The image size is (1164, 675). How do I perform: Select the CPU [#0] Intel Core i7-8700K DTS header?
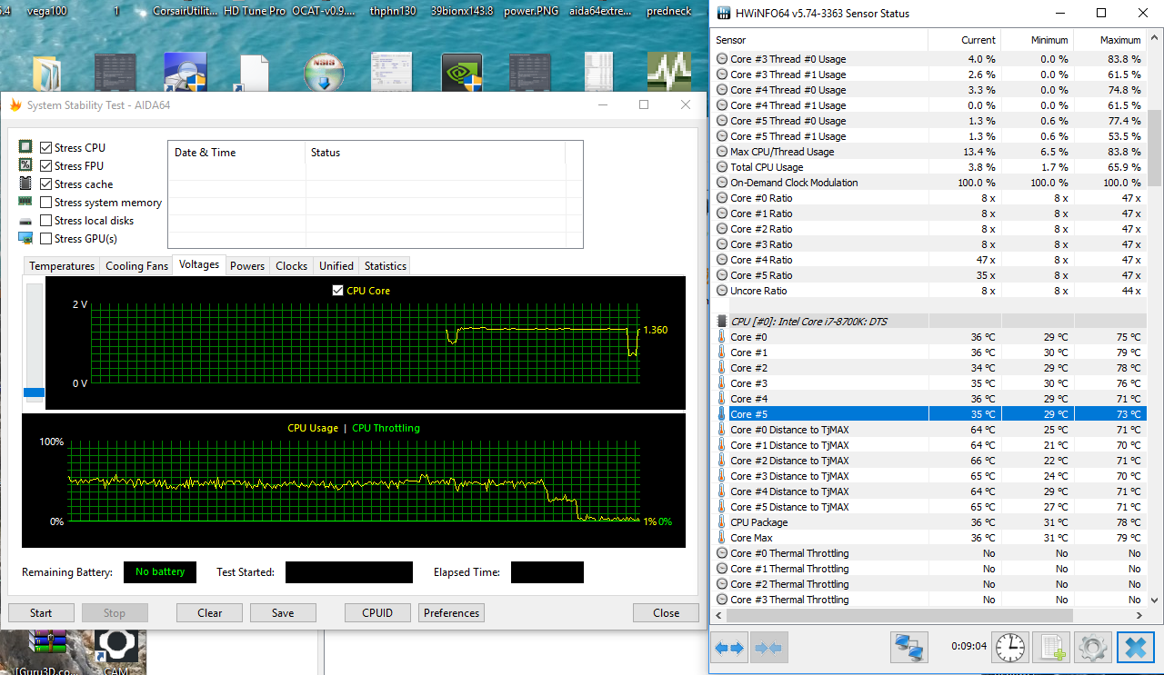coord(928,321)
